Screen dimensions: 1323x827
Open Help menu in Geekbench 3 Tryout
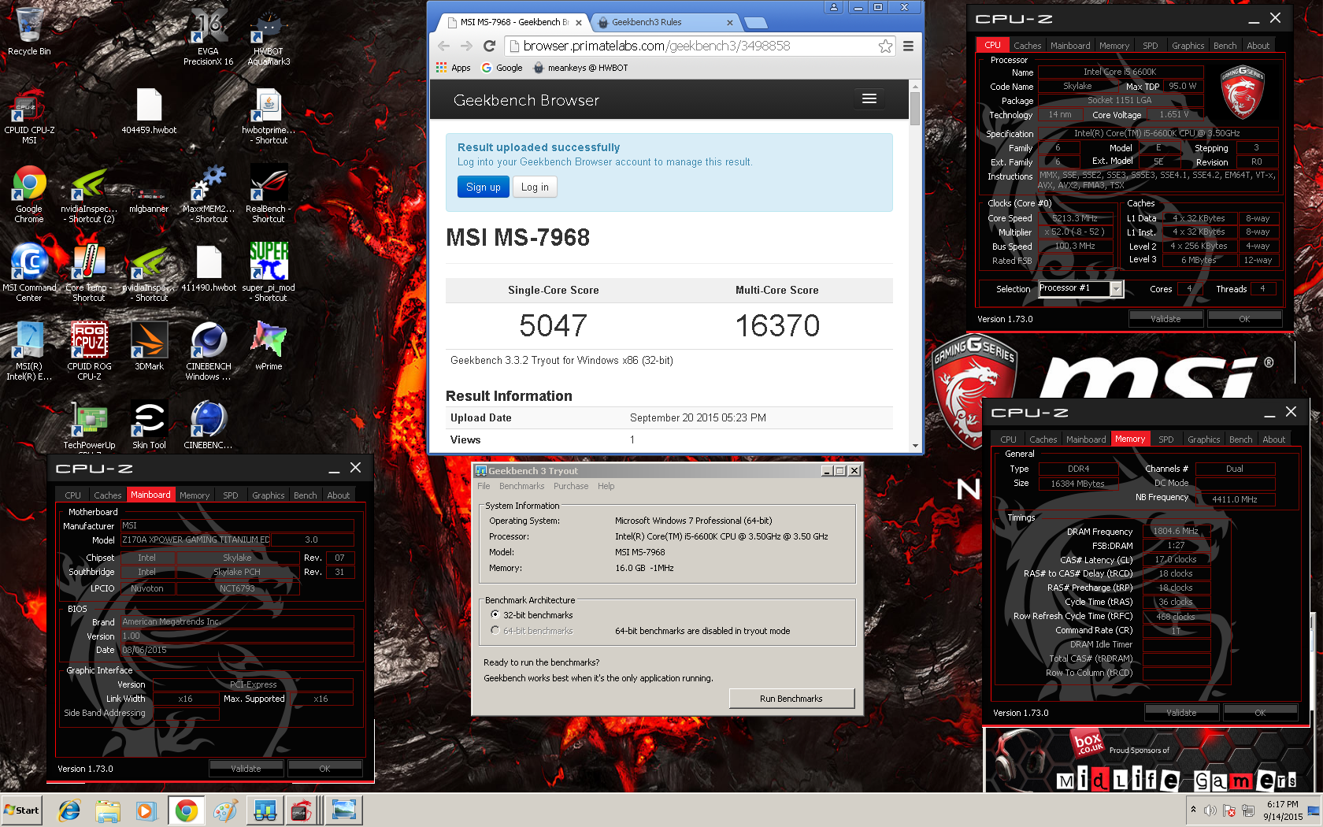pyautogui.click(x=606, y=486)
